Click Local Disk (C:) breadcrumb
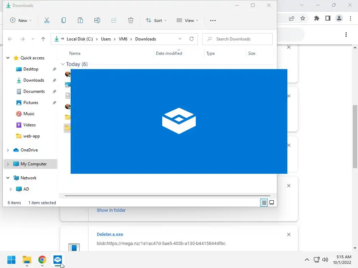Screen dimensions: 358x268 tap(80, 39)
